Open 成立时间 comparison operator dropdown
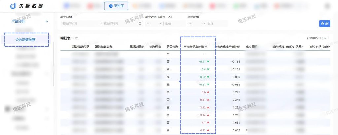Image resolution: width=338 pixels, height=135 pixels. pos(154,24)
